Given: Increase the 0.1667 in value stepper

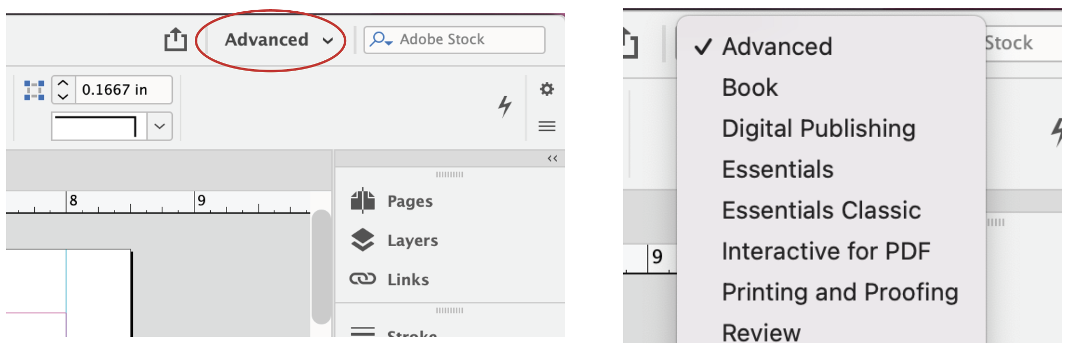Looking at the screenshot, I should [x=63, y=83].
